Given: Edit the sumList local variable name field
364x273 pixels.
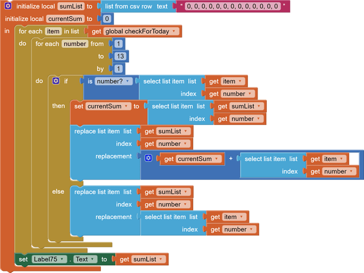Looking at the screenshot, I should (71, 6).
